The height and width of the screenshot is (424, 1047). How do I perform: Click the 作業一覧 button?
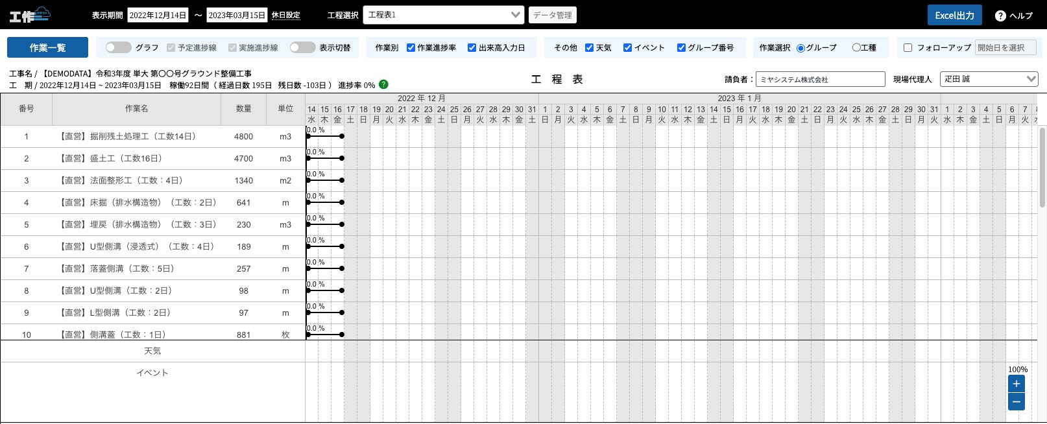click(x=47, y=47)
